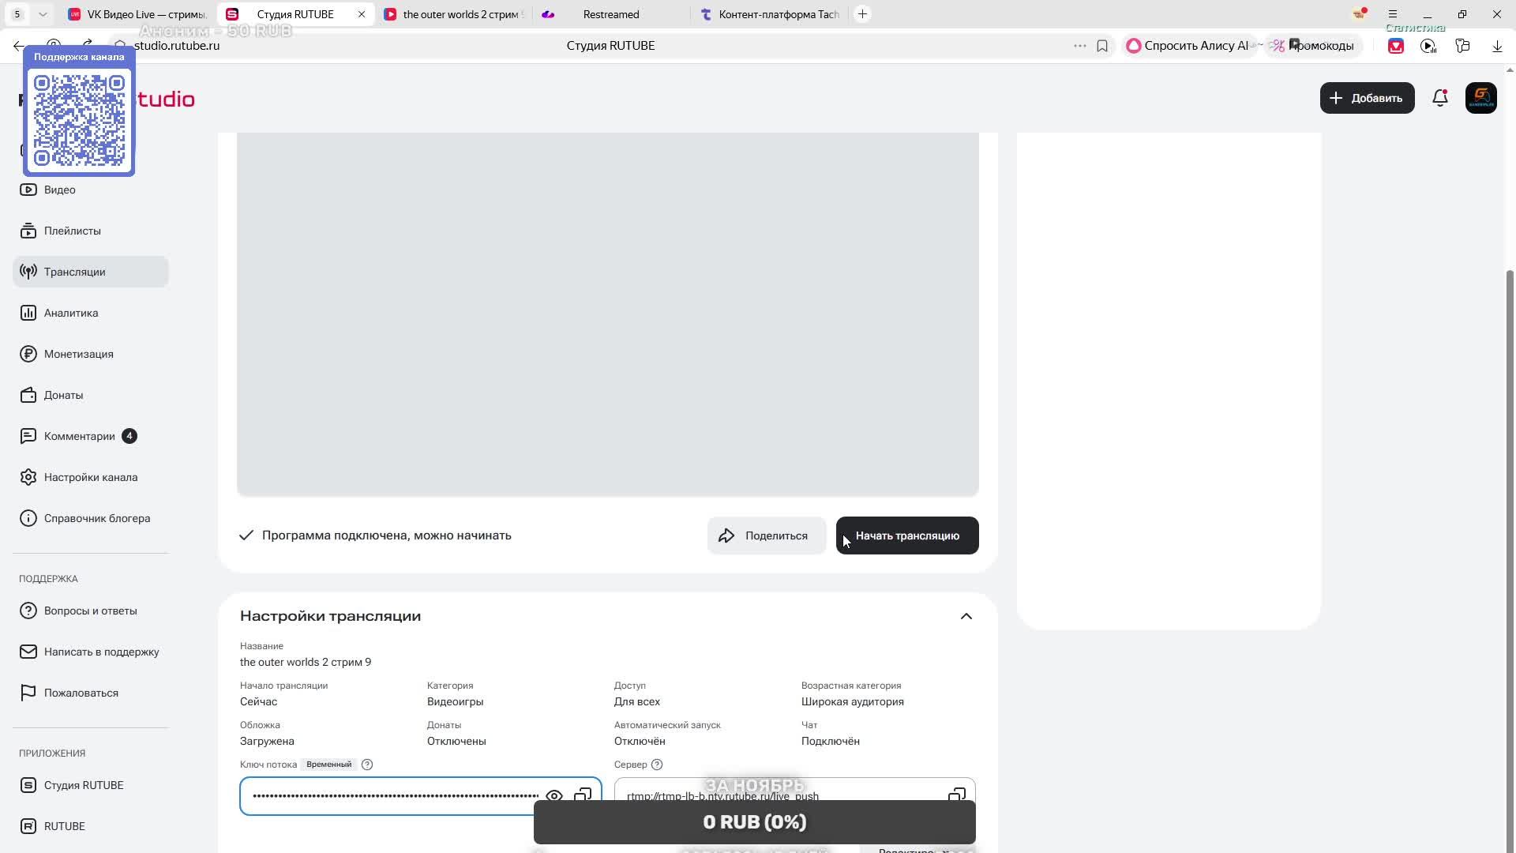Screen dimensions: 1516x853
Task: Open the three-dots menu in address bar
Action: [1079, 46]
